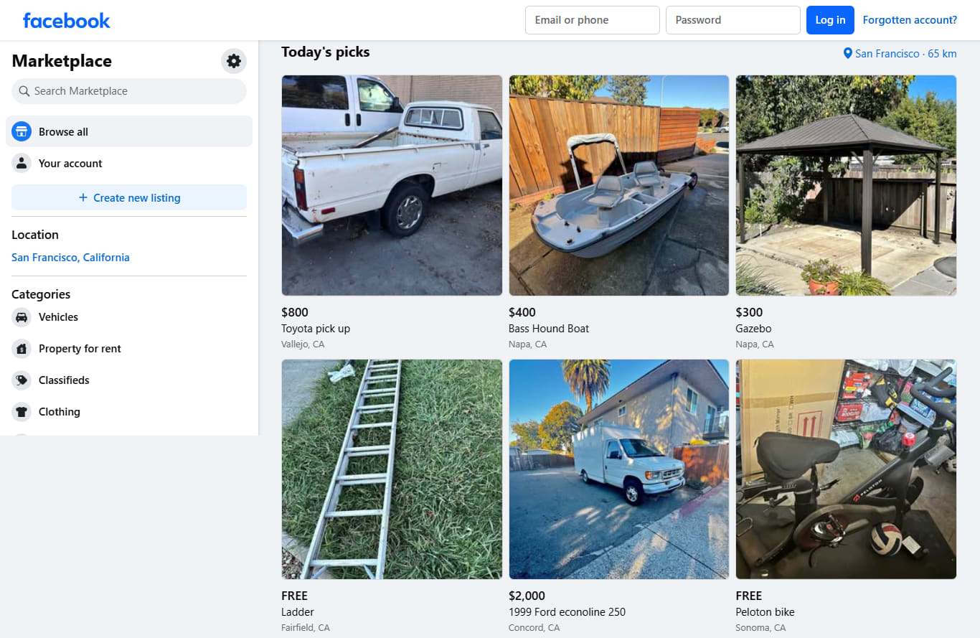Select the Vehicles category icon
The width and height of the screenshot is (980, 638).
(22, 316)
